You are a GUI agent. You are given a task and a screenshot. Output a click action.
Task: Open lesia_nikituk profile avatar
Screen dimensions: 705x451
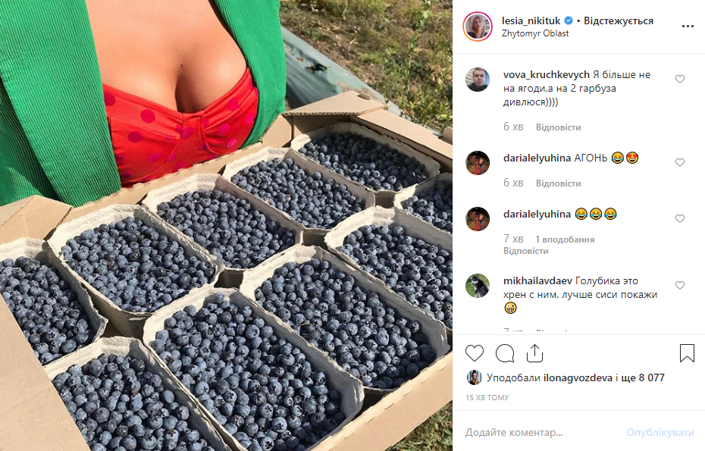click(478, 27)
